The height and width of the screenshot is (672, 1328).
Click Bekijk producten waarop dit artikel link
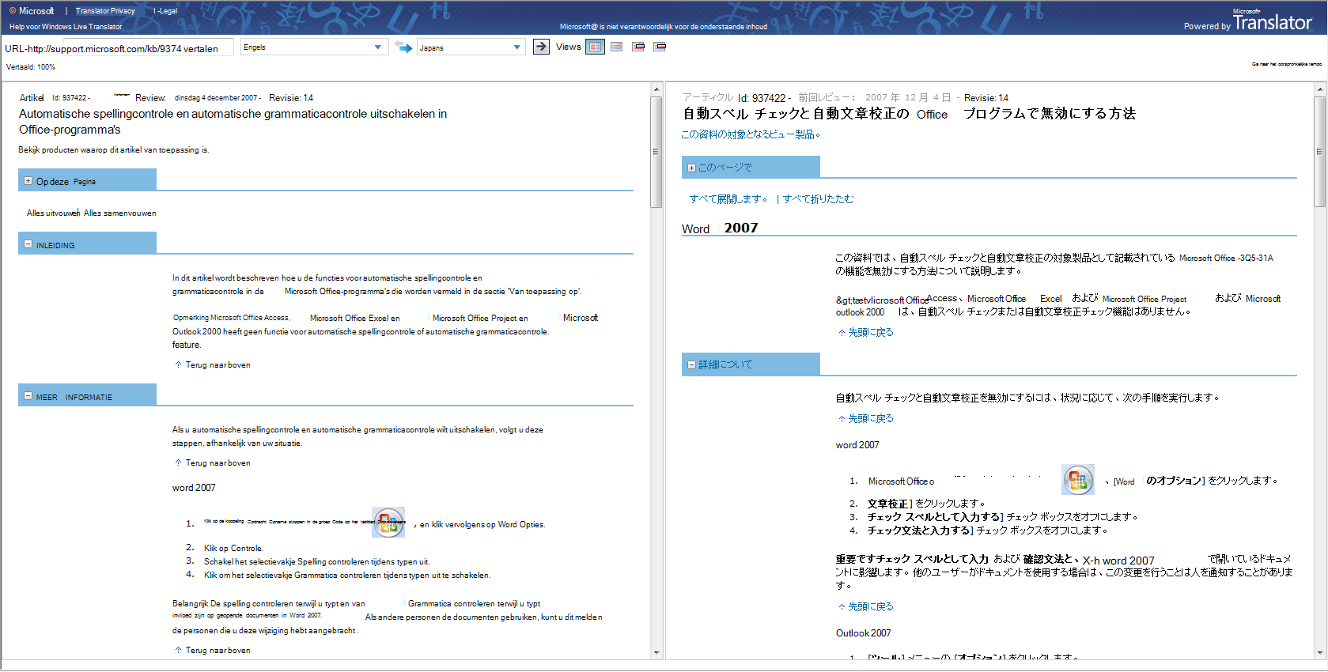coord(114,149)
